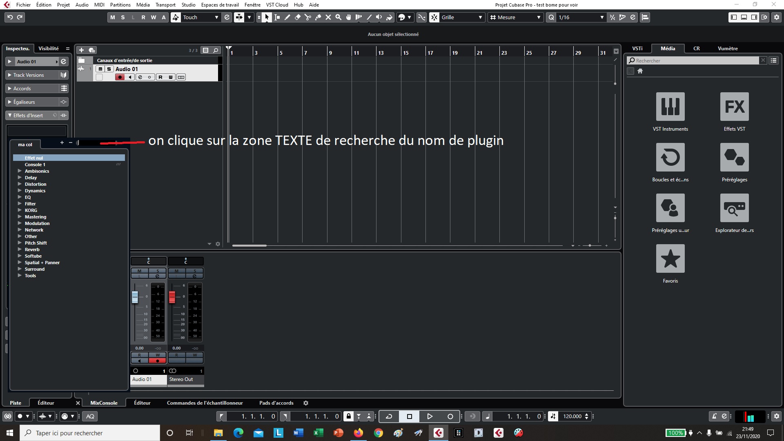
Task: Select the Draw pencil tool
Action: [x=287, y=17]
